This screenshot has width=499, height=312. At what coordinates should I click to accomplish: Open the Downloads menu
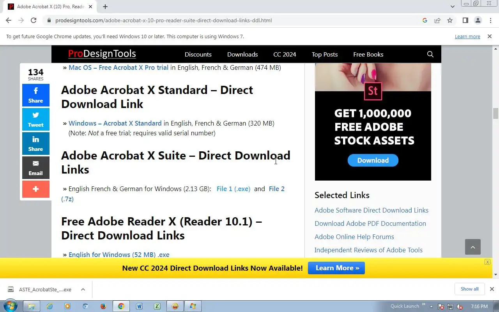(x=242, y=54)
